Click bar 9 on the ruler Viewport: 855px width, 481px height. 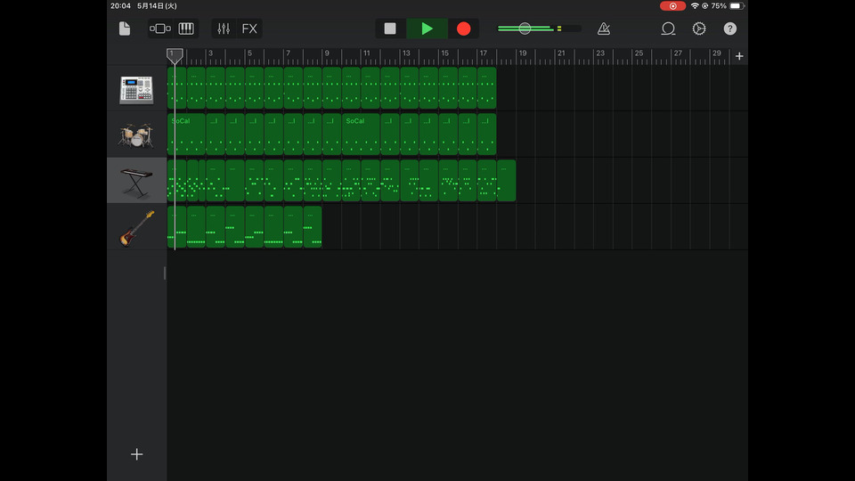pyautogui.click(x=327, y=53)
